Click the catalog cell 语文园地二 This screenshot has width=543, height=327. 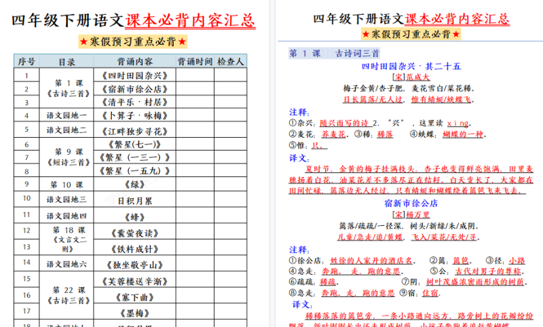67,130
